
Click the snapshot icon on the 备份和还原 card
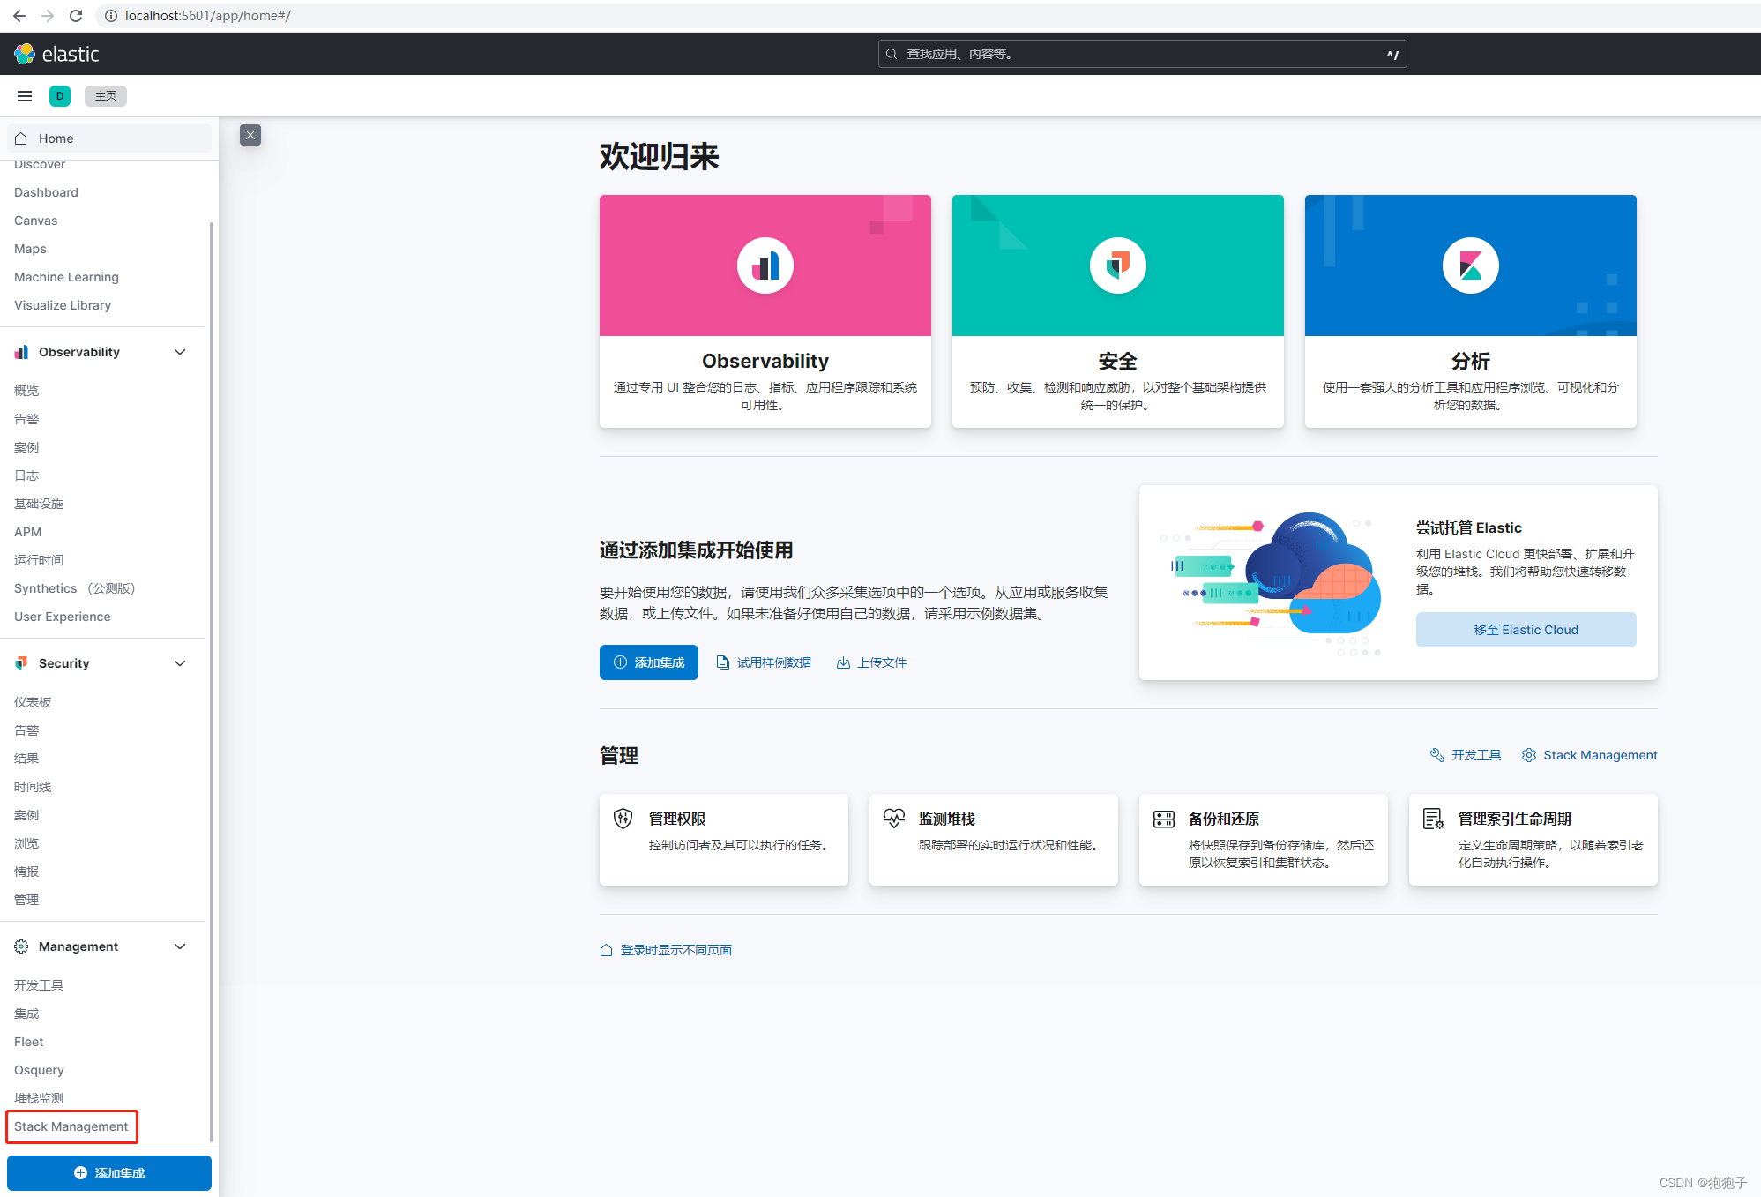tap(1164, 818)
